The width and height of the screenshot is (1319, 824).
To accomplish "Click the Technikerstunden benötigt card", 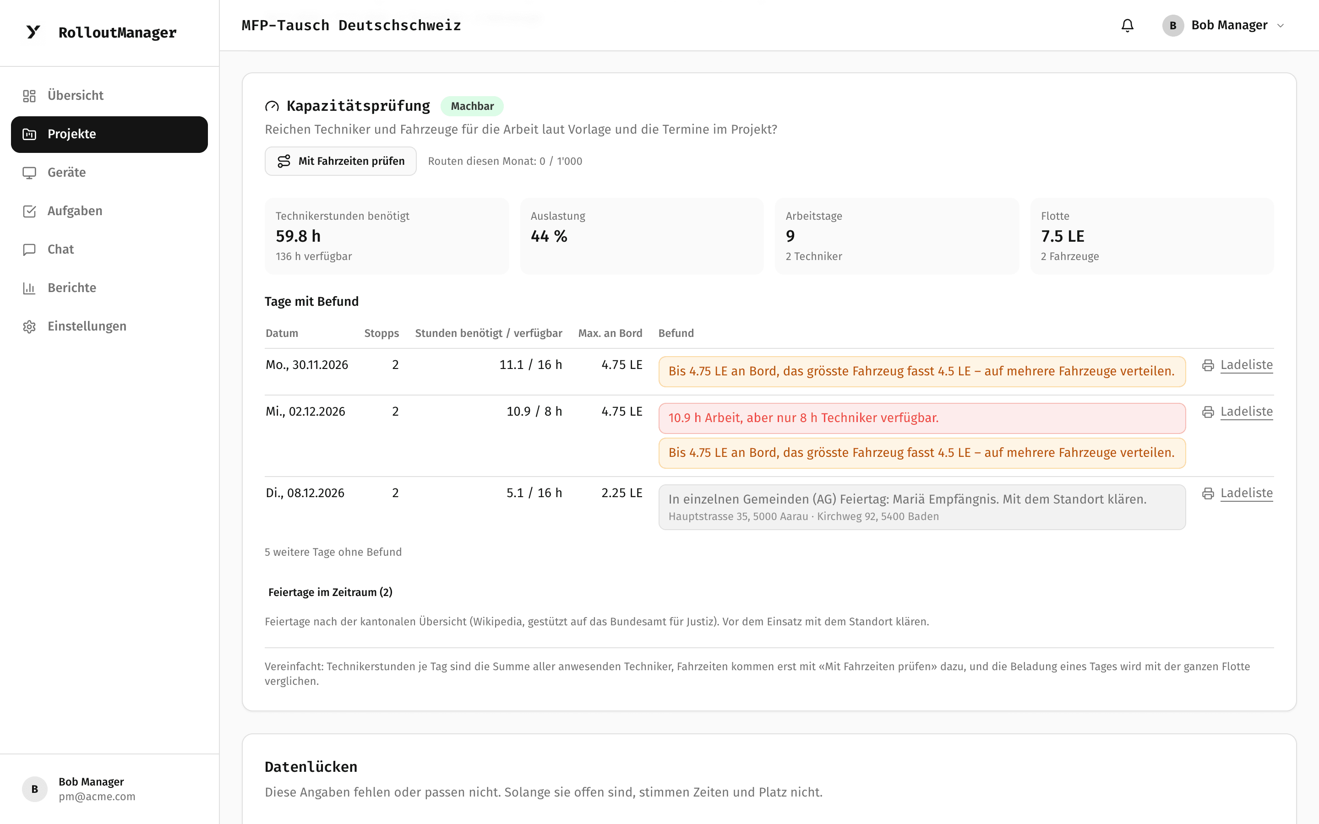I will click(x=387, y=236).
